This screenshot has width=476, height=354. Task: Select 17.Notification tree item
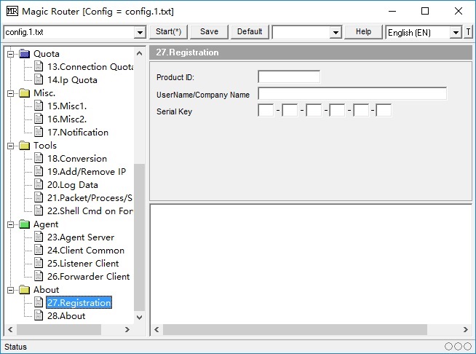pyautogui.click(x=78, y=132)
